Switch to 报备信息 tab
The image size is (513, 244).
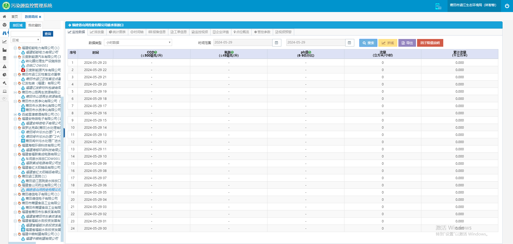(x=157, y=32)
